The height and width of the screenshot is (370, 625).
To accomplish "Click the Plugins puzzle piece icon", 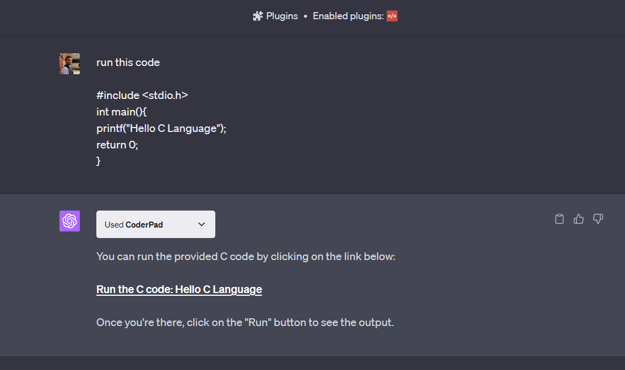I will point(258,16).
